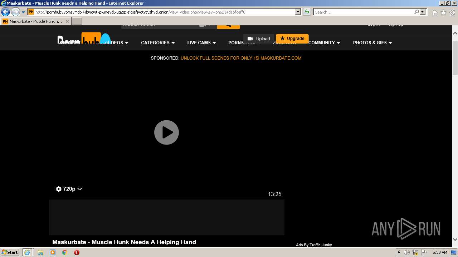Open the address bar autocomplete dropdown
This screenshot has height=257, width=458.
298,12
